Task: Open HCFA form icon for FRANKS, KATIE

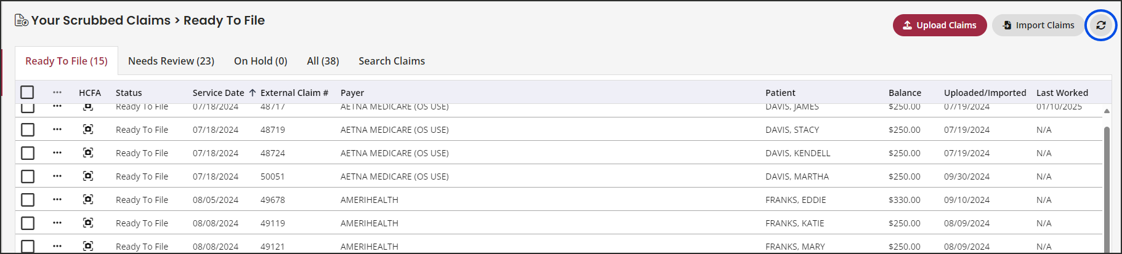Action: tap(88, 223)
